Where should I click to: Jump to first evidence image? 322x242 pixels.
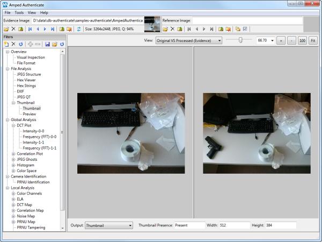pos(30,29)
